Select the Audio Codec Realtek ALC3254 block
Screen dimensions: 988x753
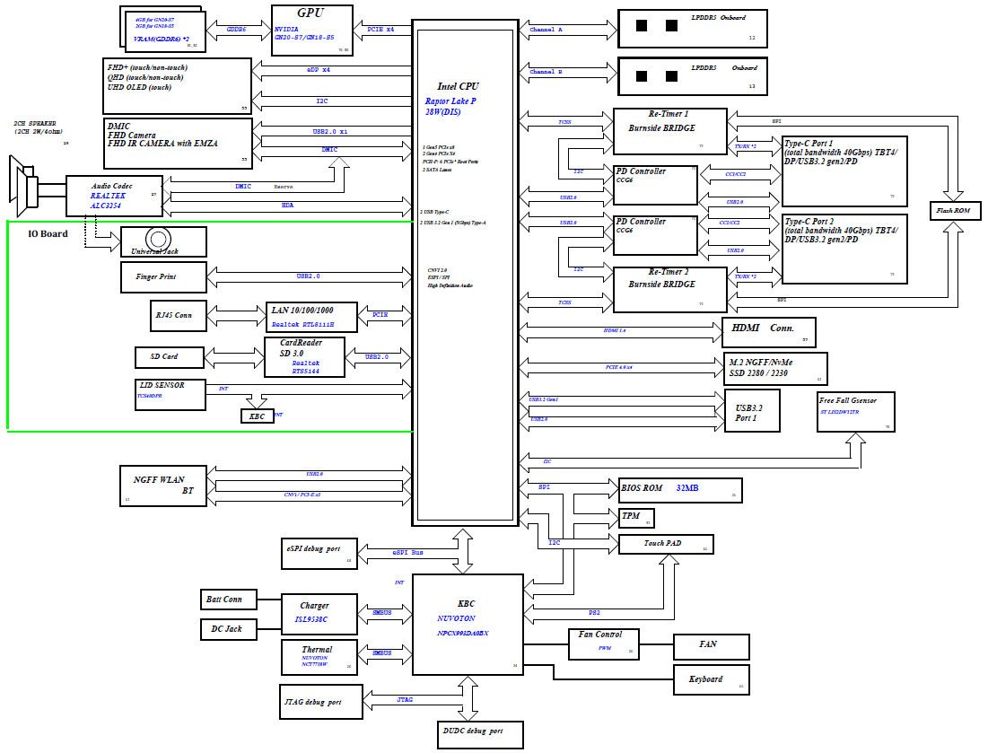click(116, 195)
